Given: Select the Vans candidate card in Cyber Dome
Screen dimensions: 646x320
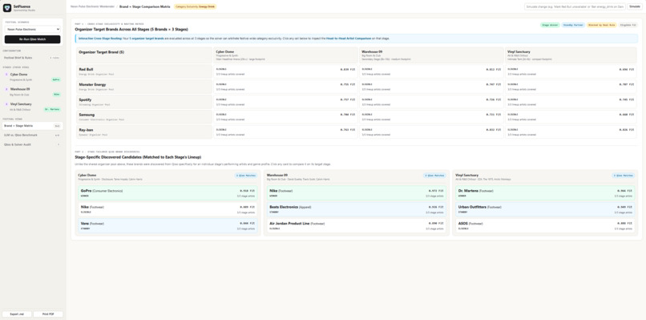Looking at the screenshot, I should point(168,225).
